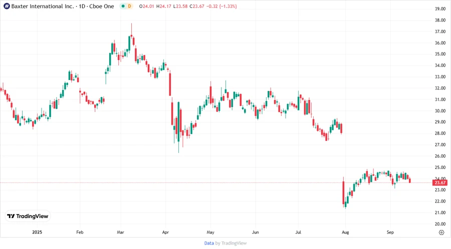Click the 2025 label on time axis
This screenshot has height=249, width=451.
37,232
